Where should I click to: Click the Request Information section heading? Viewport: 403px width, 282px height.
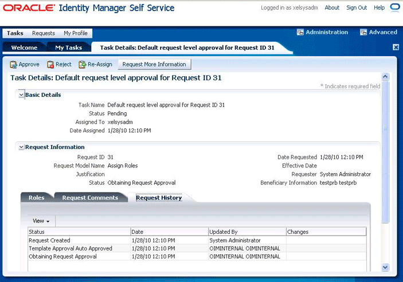coord(54,147)
